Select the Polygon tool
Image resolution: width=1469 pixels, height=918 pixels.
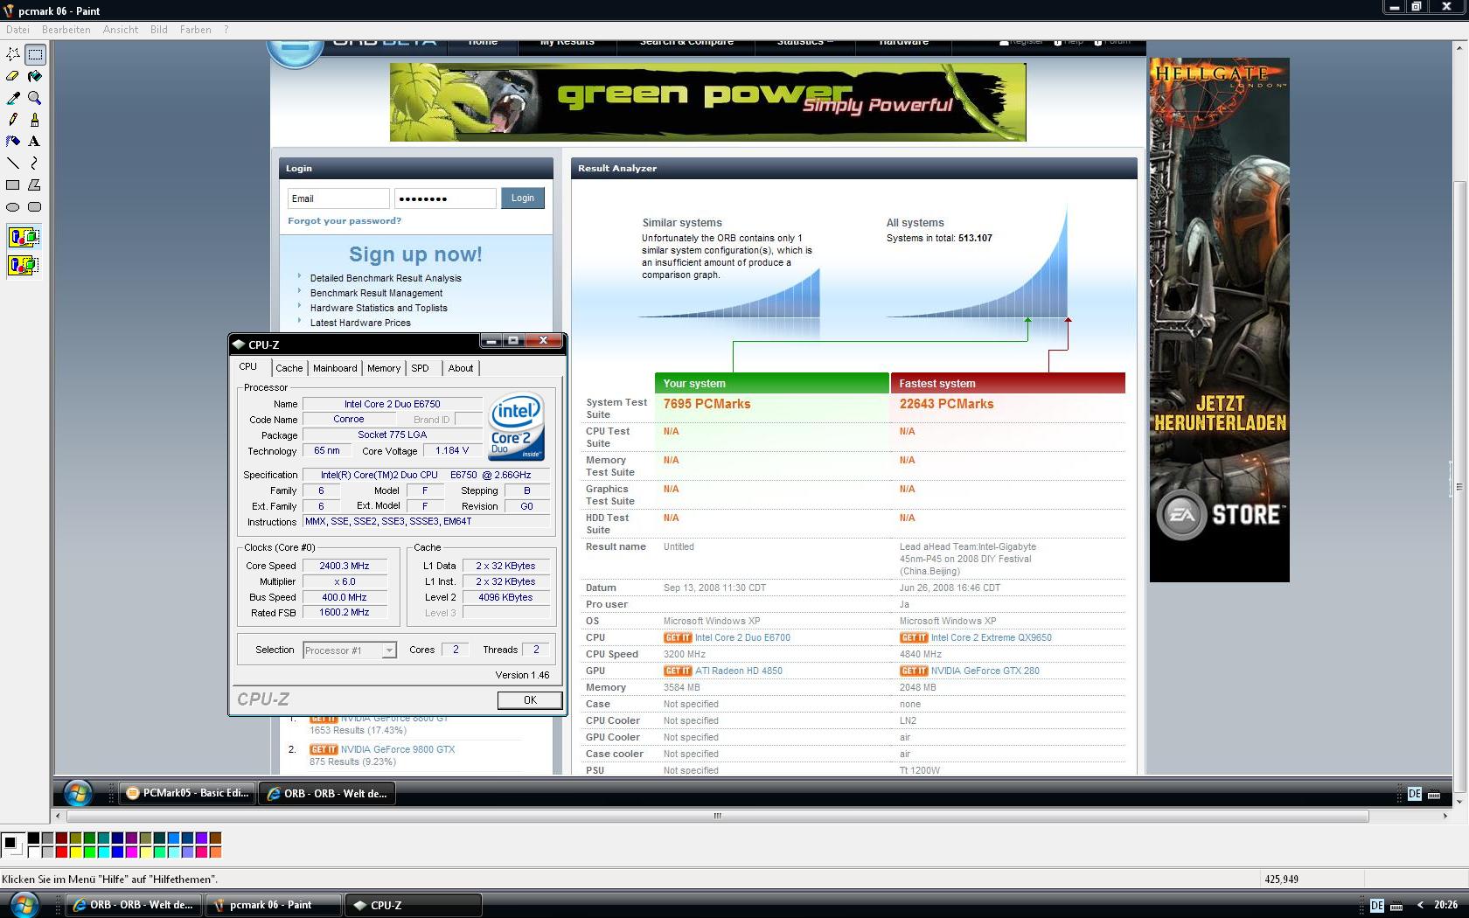[x=35, y=185]
